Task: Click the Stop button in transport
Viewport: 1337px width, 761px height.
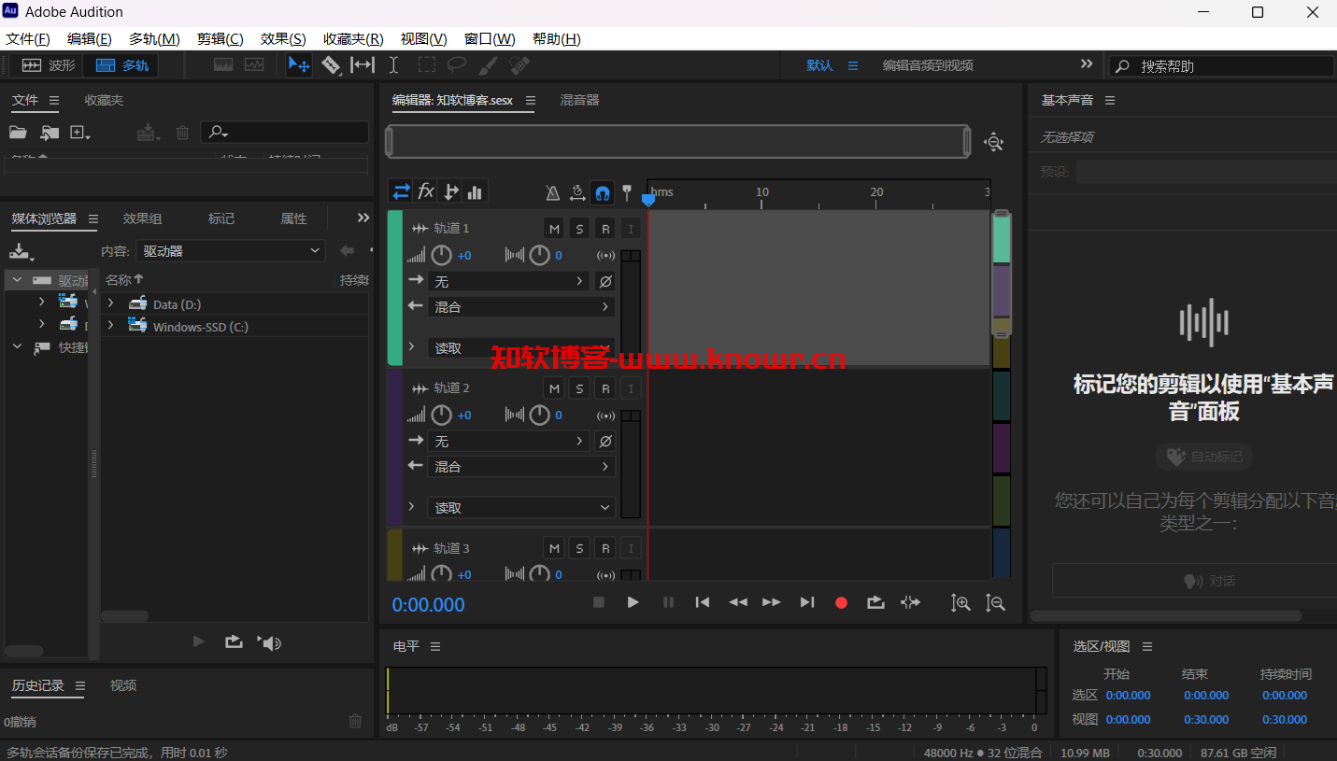Action: click(x=599, y=602)
